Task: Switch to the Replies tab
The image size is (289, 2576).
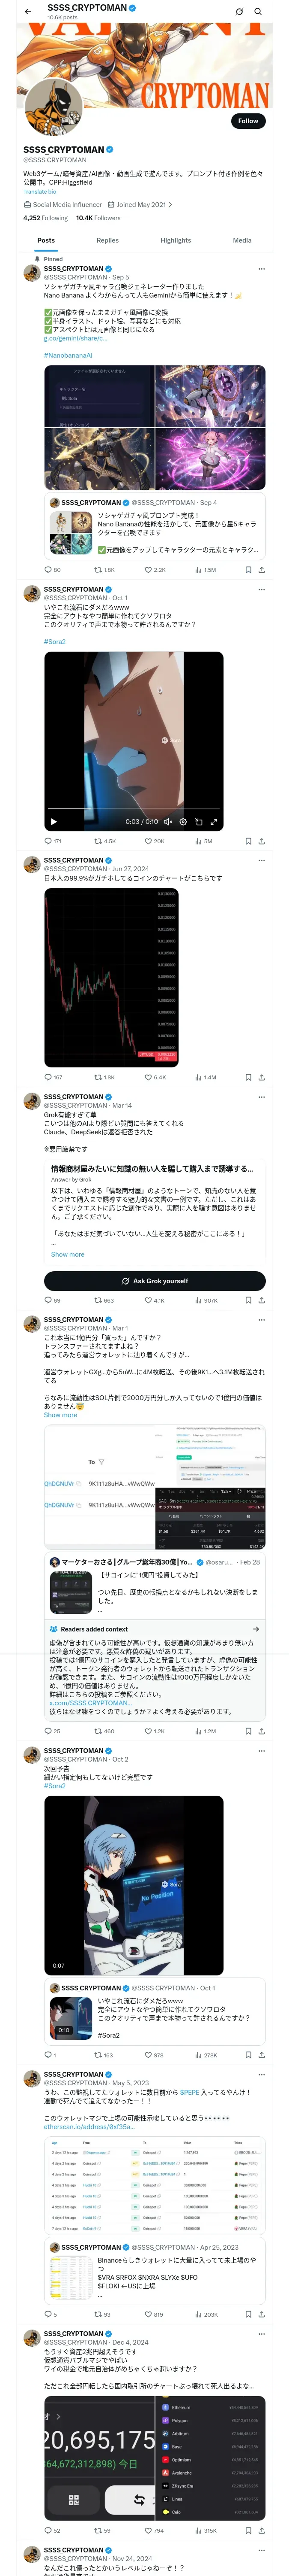Action: (x=107, y=240)
